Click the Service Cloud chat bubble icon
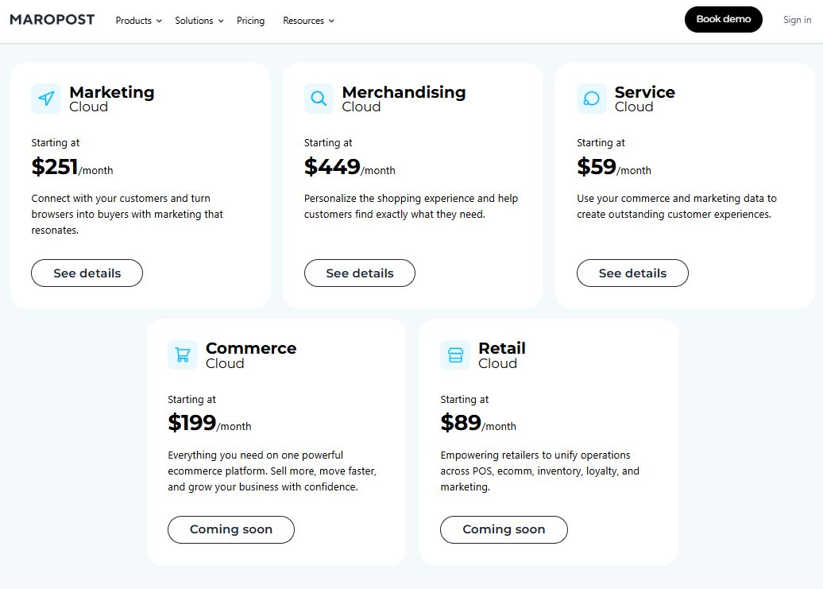Viewport: 823px width, 589px height. (591, 99)
